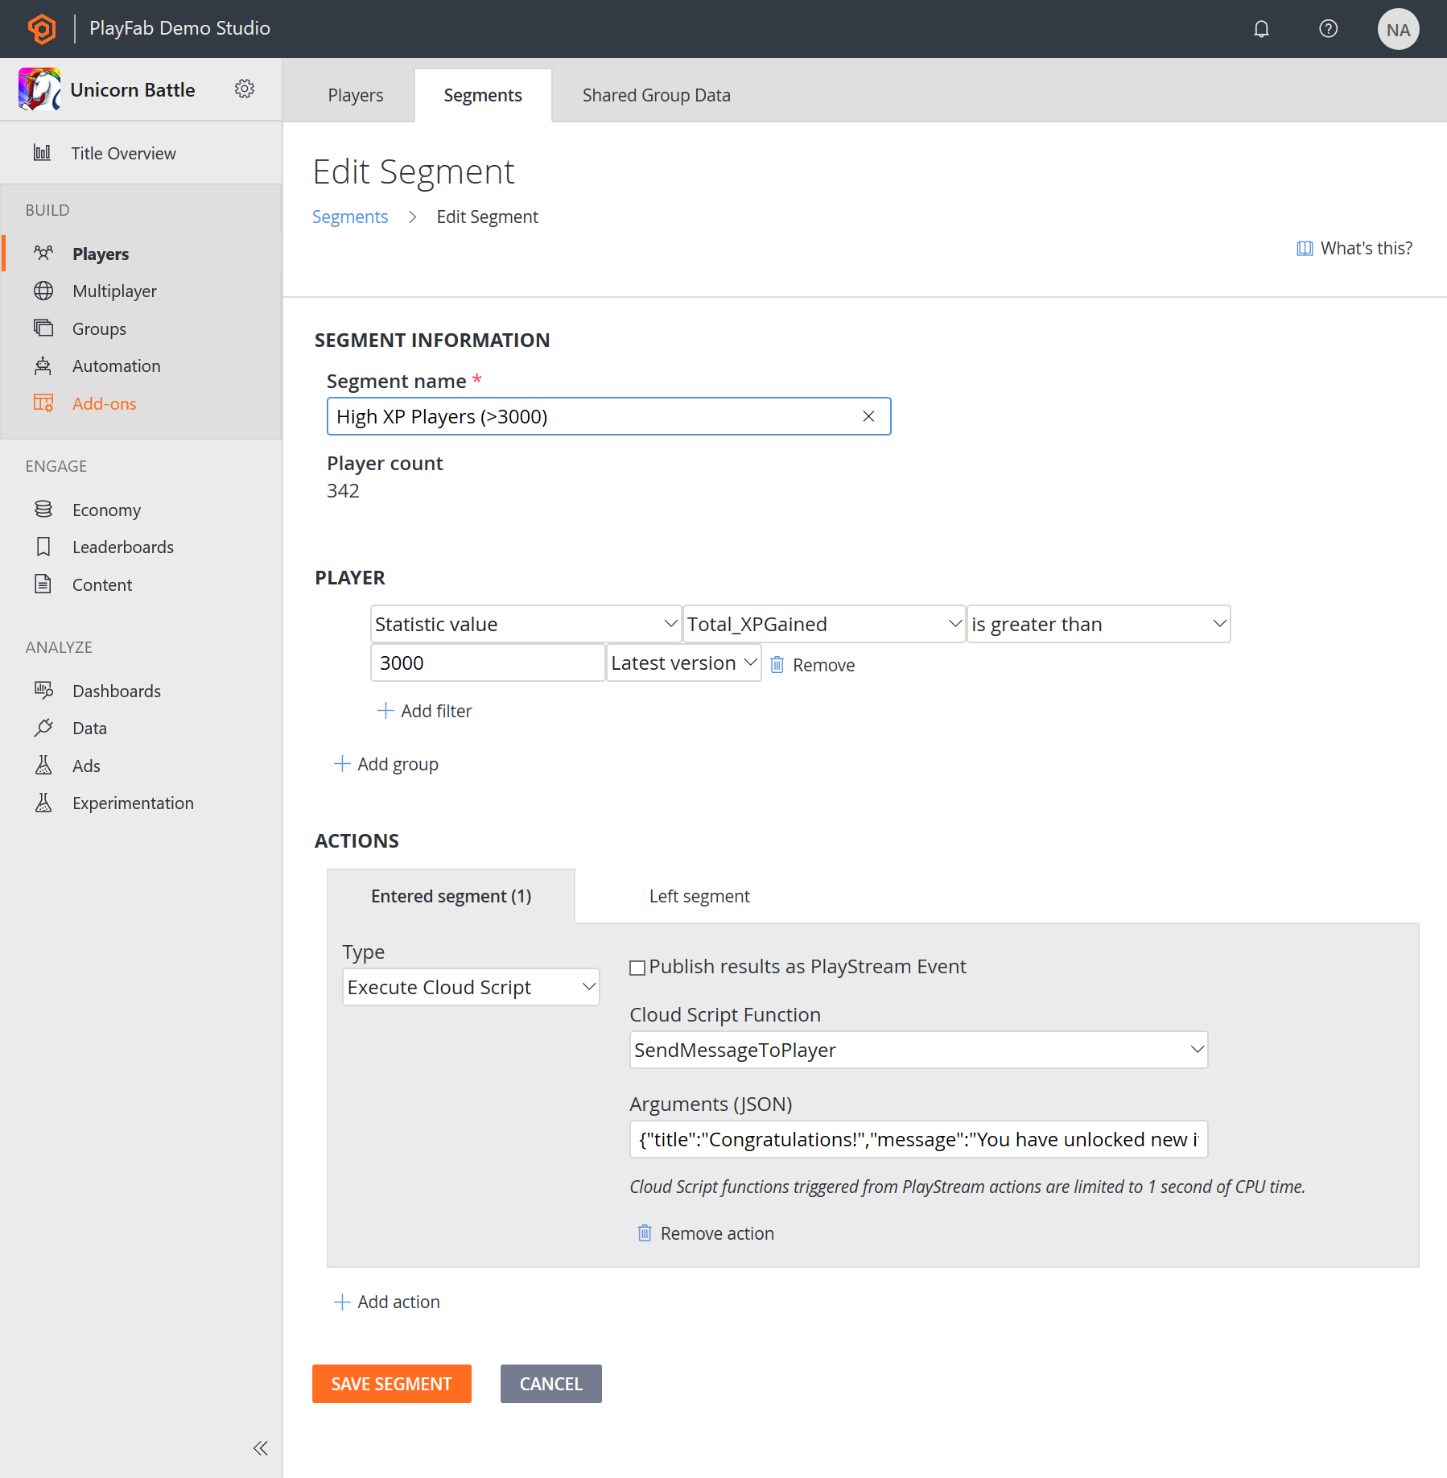Click the CANCEL button

pos(550,1384)
